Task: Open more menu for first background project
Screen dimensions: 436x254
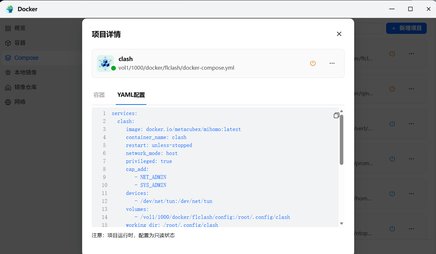Action: coord(411,54)
